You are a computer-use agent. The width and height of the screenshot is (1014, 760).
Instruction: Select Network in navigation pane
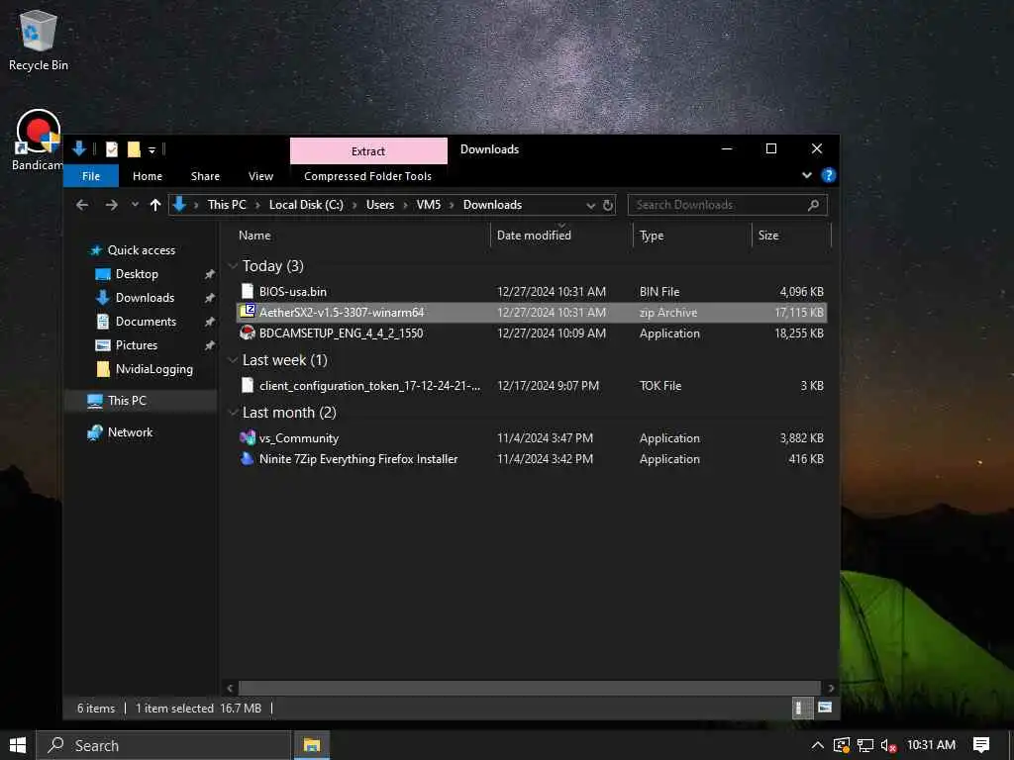[130, 432]
